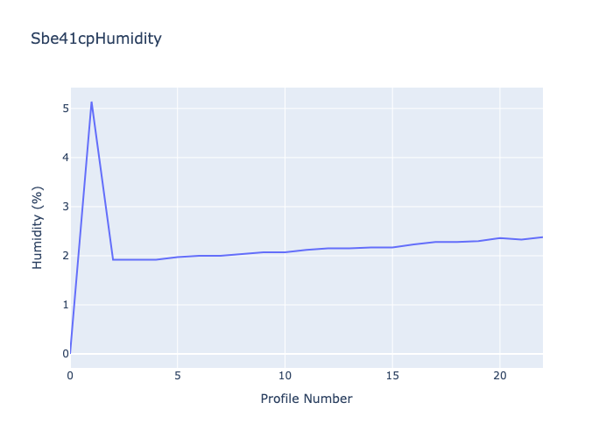Click the Sbe41cpHumidity chart title
The width and height of the screenshot is (613, 438).
(x=96, y=39)
